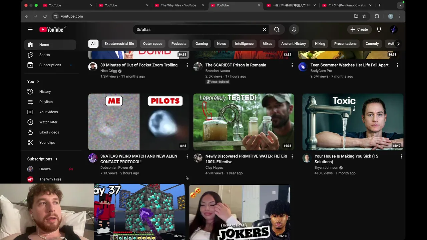
Task: Open History in sidebar
Action: point(50,92)
